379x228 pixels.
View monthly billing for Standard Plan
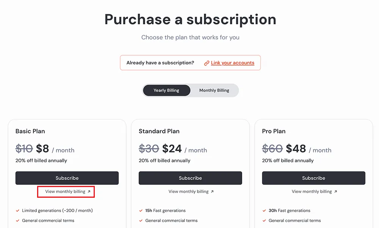point(188,192)
